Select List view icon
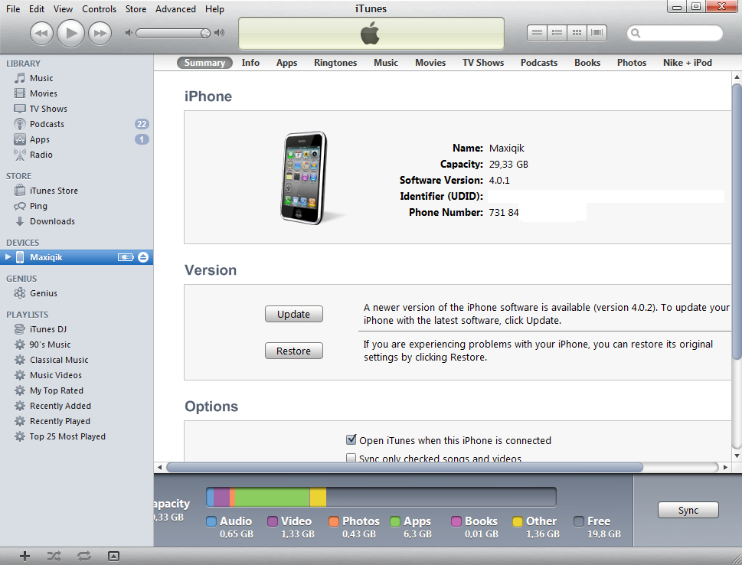Screen dimensions: 742x565 [535, 32]
